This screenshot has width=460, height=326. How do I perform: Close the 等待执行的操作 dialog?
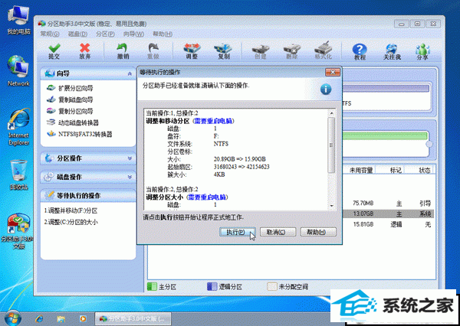[333, 72]
